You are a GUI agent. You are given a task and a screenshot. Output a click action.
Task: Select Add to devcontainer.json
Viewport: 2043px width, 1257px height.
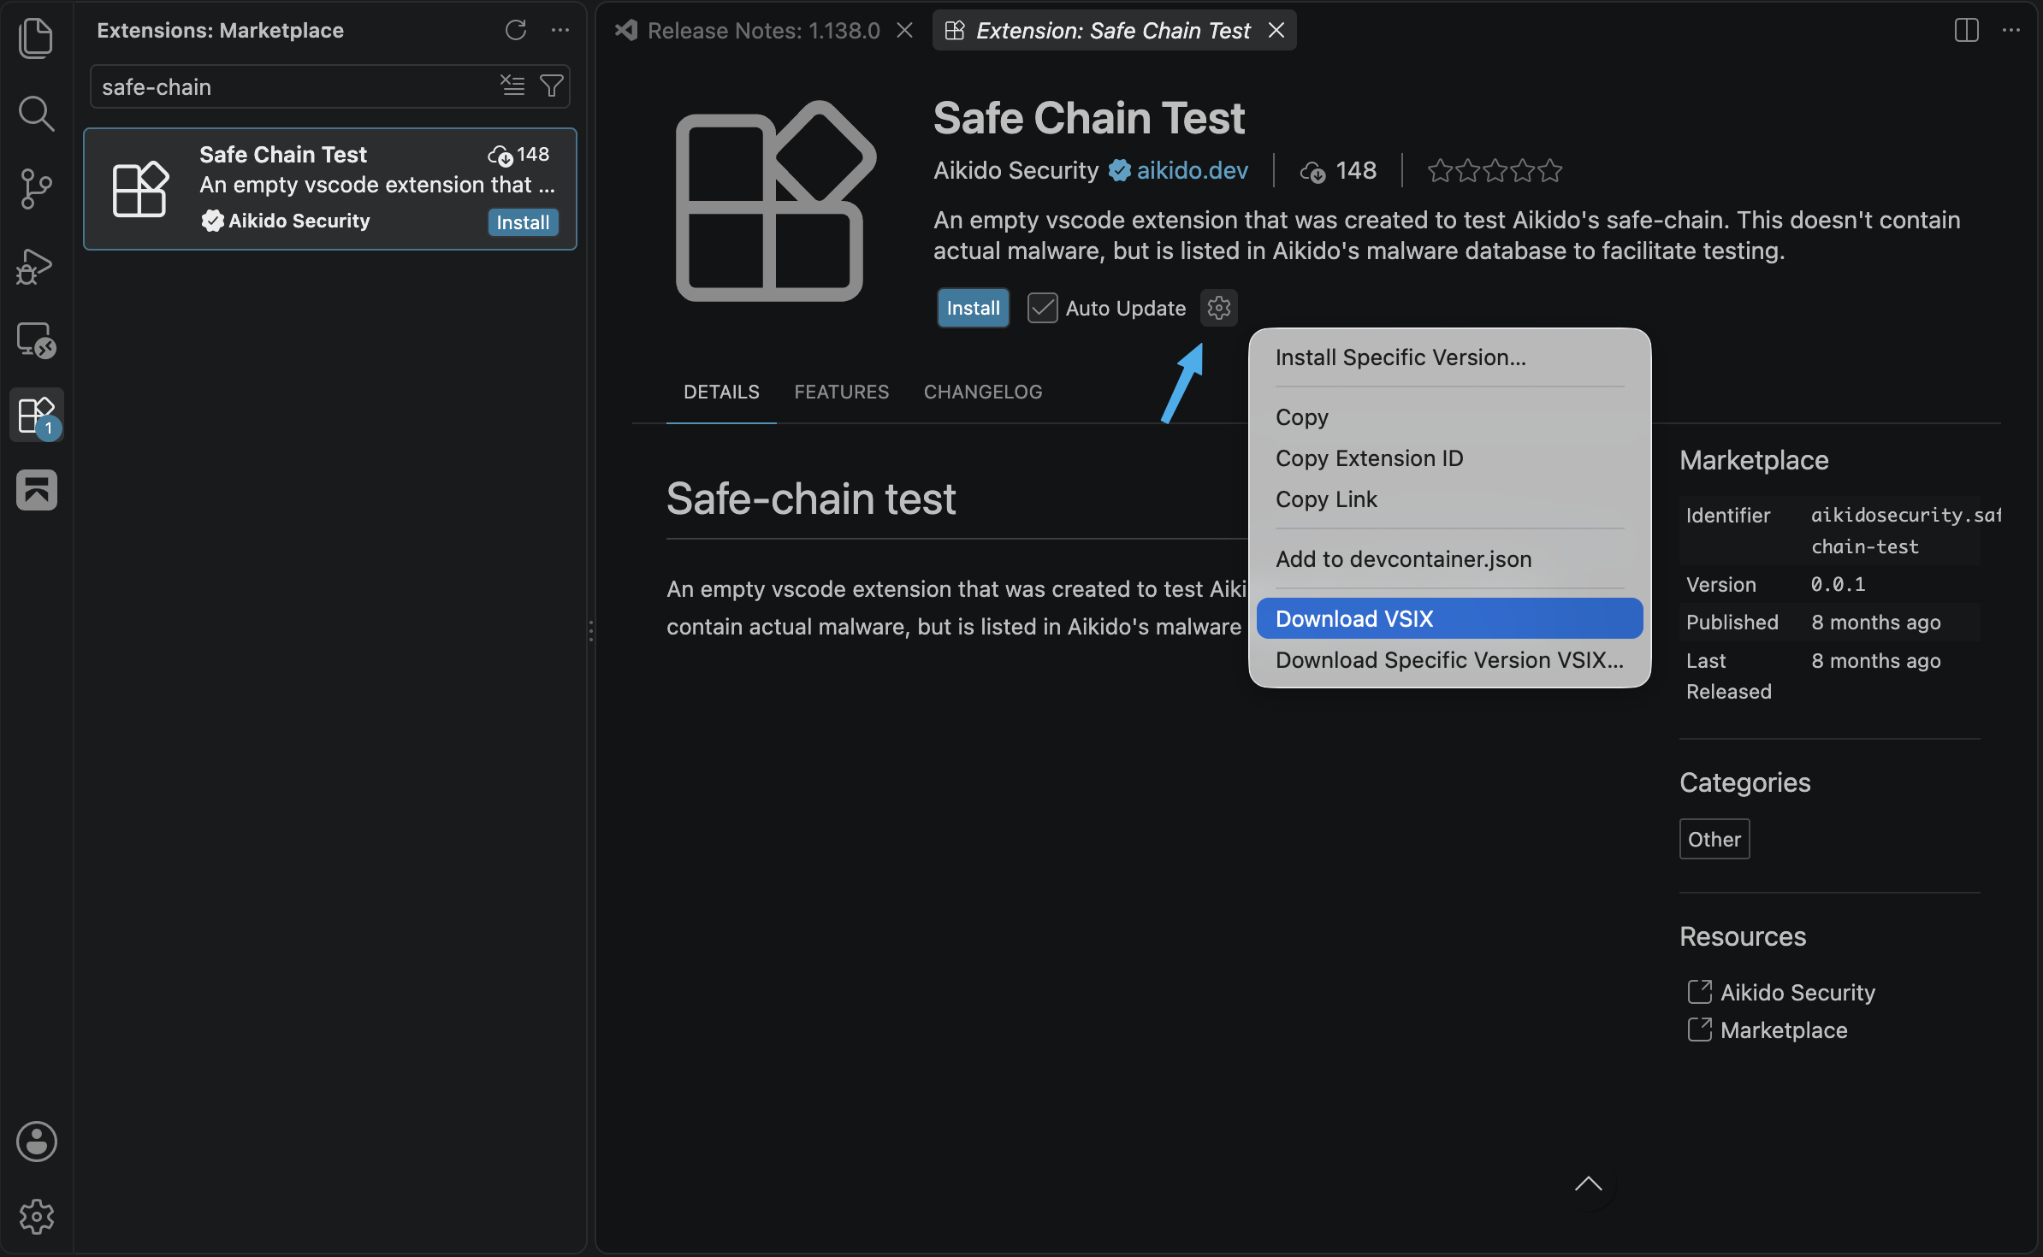click(1449, 559)
